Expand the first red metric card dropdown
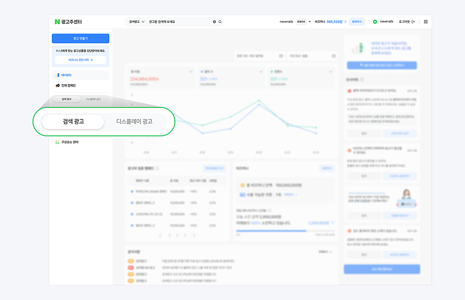 coord(191,72)
